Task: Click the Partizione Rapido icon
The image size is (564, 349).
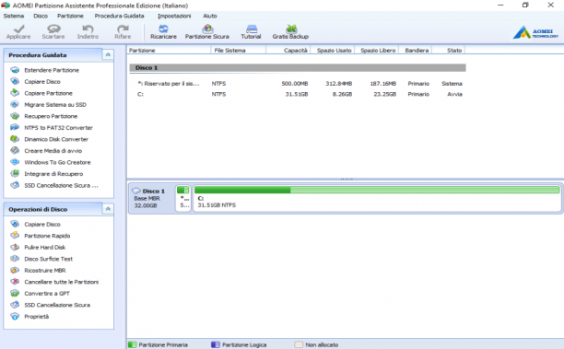Action: 15,236
